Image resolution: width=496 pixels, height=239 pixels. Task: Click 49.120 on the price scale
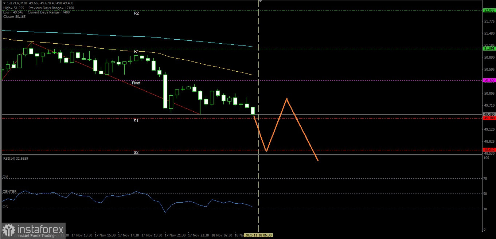[x=489, y=130]
